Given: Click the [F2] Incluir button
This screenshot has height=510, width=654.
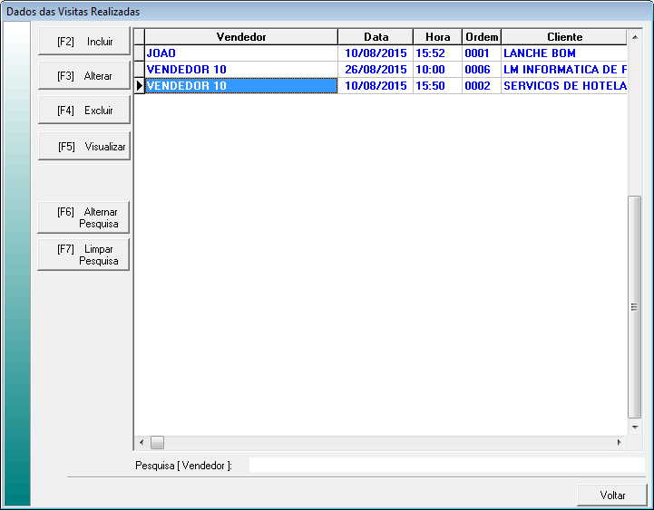Looking at the screenshot, I should (84, 42).
